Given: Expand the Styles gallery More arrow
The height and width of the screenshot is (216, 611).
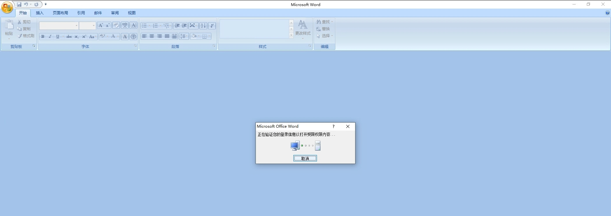Looking at the screenshot, I should point(291,35).
